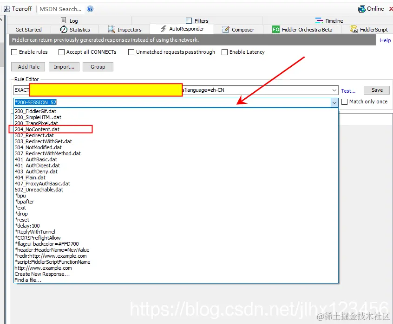Click the *200-SESSION_52 response field
The height and width of the screenshot is (324, 393).
click(172, 102)
